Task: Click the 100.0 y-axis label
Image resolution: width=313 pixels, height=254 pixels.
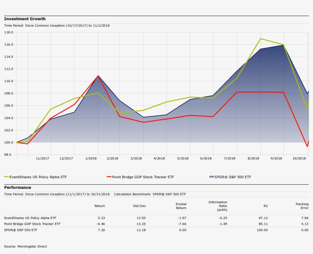Action: click(8, 142)
